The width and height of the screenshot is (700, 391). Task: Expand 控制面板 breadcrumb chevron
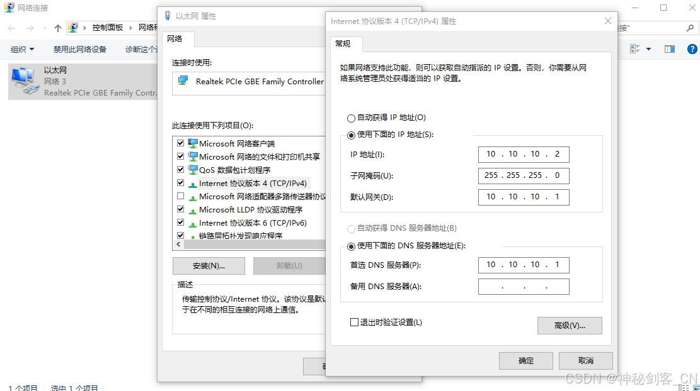pos(130,28)
